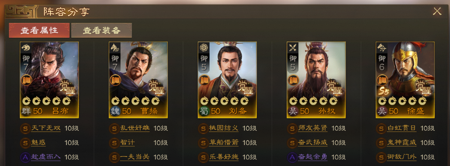The width and height of the screenshot is (450, 166).
Task: Click the S5 season badge on 徐盛
Action: coord(383,91)
